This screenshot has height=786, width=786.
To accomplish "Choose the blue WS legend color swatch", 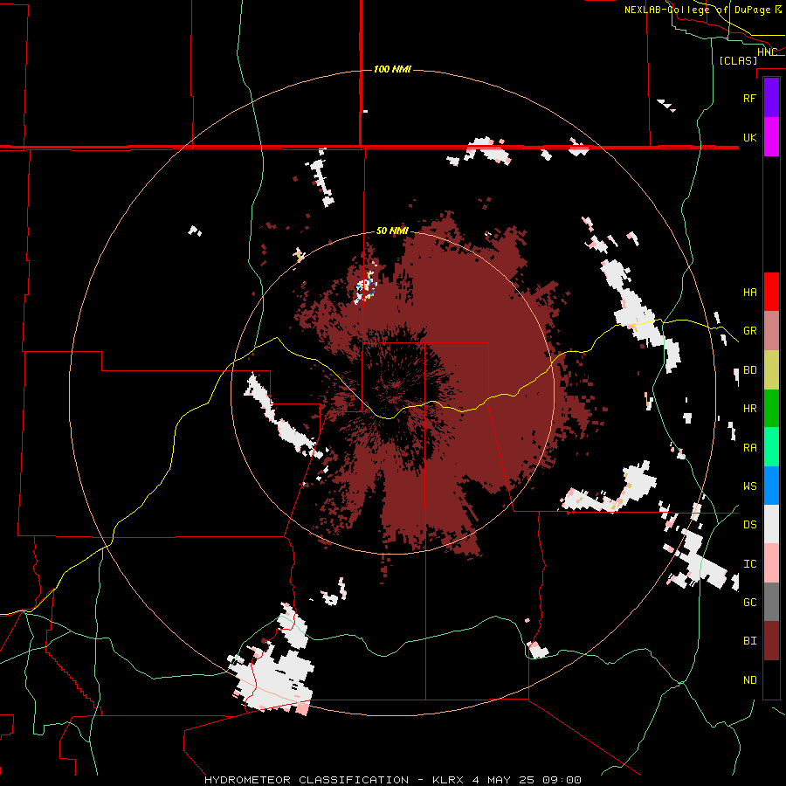I will (x=771, y=486).
